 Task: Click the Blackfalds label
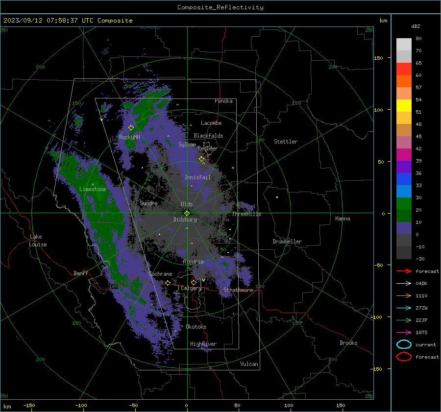pos(208,136)
